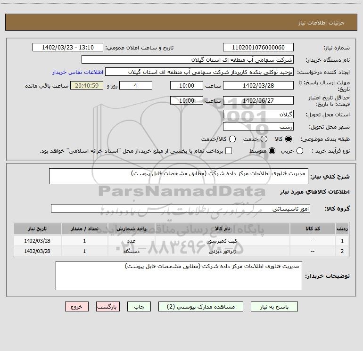Screen dimensions: 363x351
Task: Click the واحد شمارش column header
Action: pos(131,229)
